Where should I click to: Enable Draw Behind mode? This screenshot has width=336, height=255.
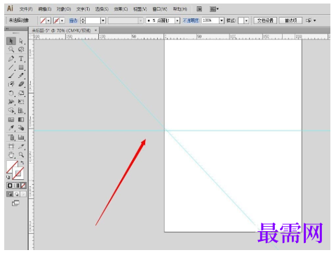[x=17, y=194]
